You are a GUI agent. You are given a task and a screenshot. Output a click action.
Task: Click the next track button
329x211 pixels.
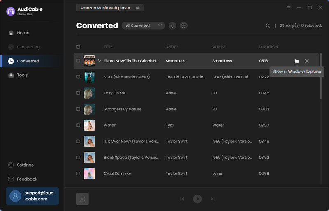(x=212, y=199)
